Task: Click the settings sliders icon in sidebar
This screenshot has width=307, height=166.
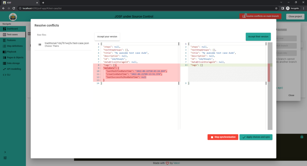Action: (5, 158)
